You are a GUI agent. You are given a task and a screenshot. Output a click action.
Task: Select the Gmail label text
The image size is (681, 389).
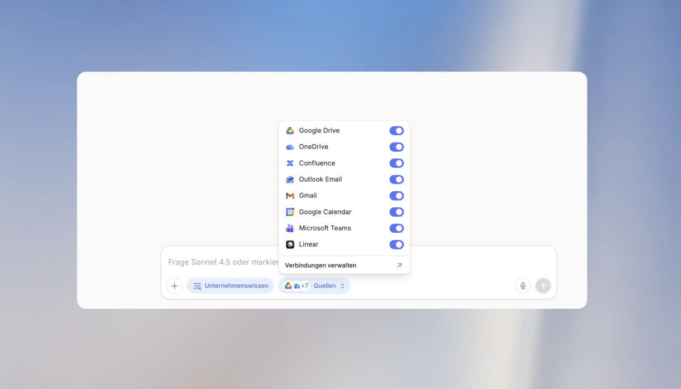(308, 196)
